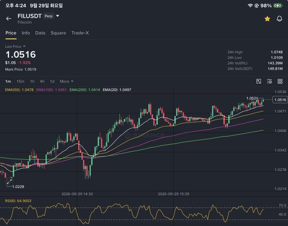Switch chart to 4h interval
This screenshot has height=226, width=288.
pyautogui.click(x=42, y=81)
